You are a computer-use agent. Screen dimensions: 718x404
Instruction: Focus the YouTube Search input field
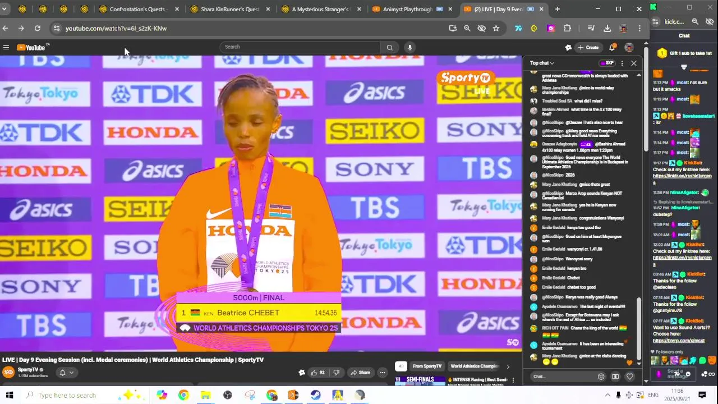click(300, 47)
